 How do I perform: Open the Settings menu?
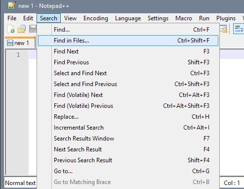pos(158,18)
